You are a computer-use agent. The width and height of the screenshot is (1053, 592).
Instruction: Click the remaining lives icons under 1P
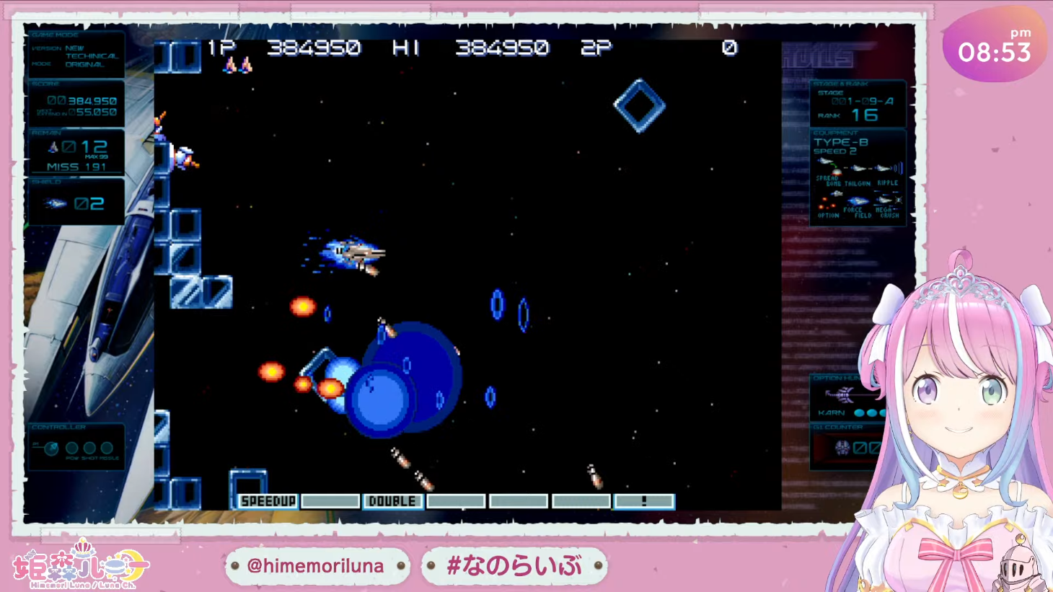point(238,66)
